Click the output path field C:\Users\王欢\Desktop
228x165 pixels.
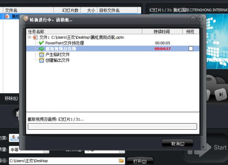(x=63, y=161)
